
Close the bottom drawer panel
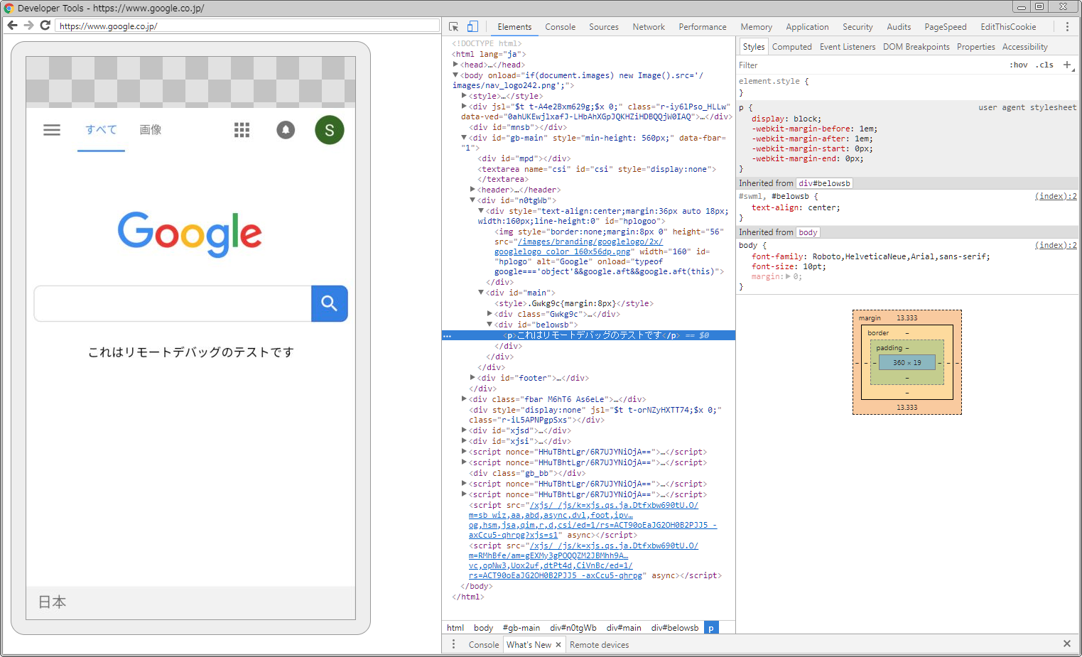(x=1066, y=644)
